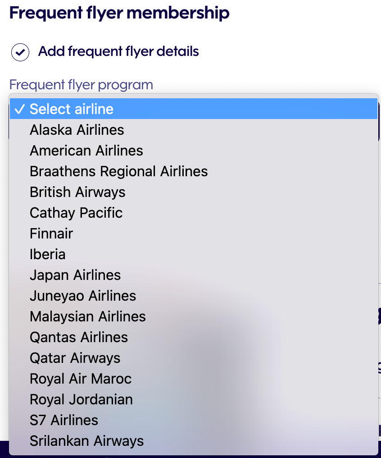Pick Qantas Airlines in the list
Screen dimensions: 381x458
point(194,337)
